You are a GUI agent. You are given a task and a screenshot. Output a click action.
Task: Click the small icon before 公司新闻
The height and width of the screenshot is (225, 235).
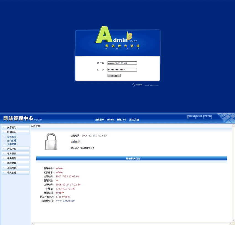[4, 137]
